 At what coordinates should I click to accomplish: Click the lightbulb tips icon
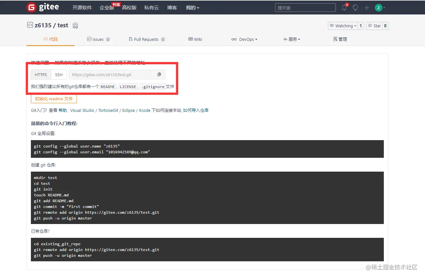(355, 8)
